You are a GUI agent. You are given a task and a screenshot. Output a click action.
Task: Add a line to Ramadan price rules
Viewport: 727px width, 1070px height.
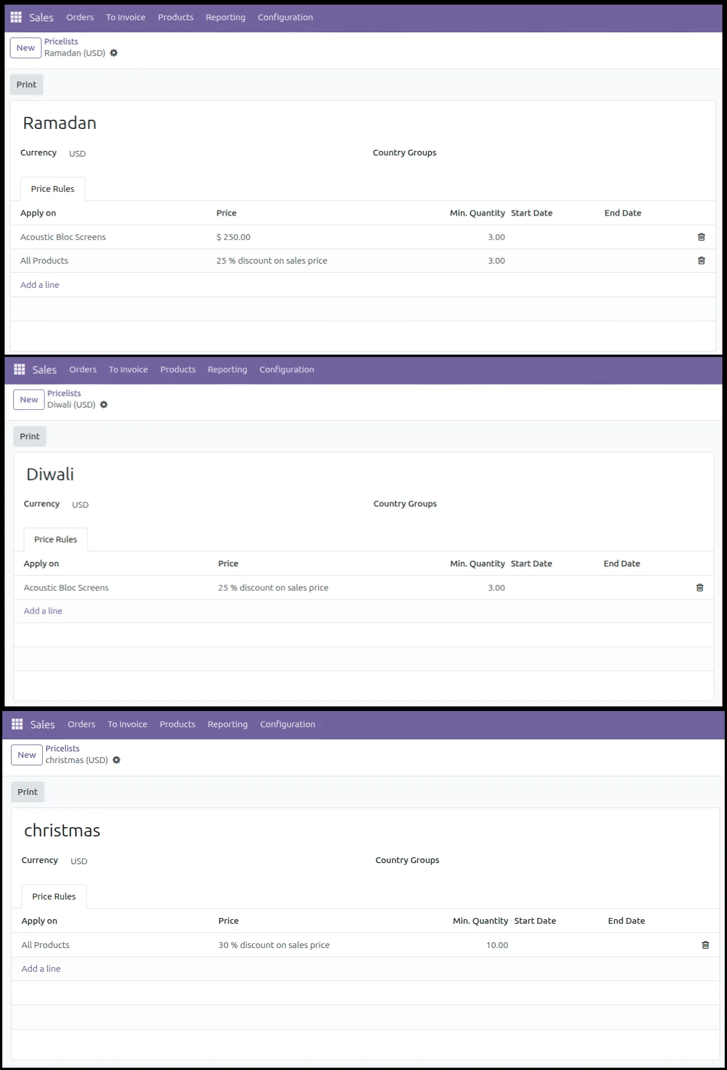[40, 285]
